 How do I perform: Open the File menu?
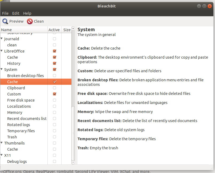pos(5,13)
